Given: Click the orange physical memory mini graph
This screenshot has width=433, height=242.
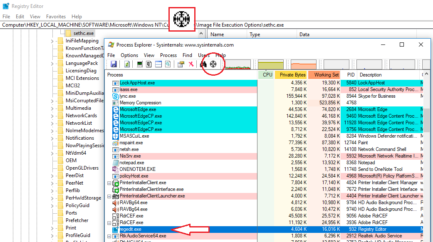Looking at the screenshot, I should pyautogui.click(x=304, y=64).
